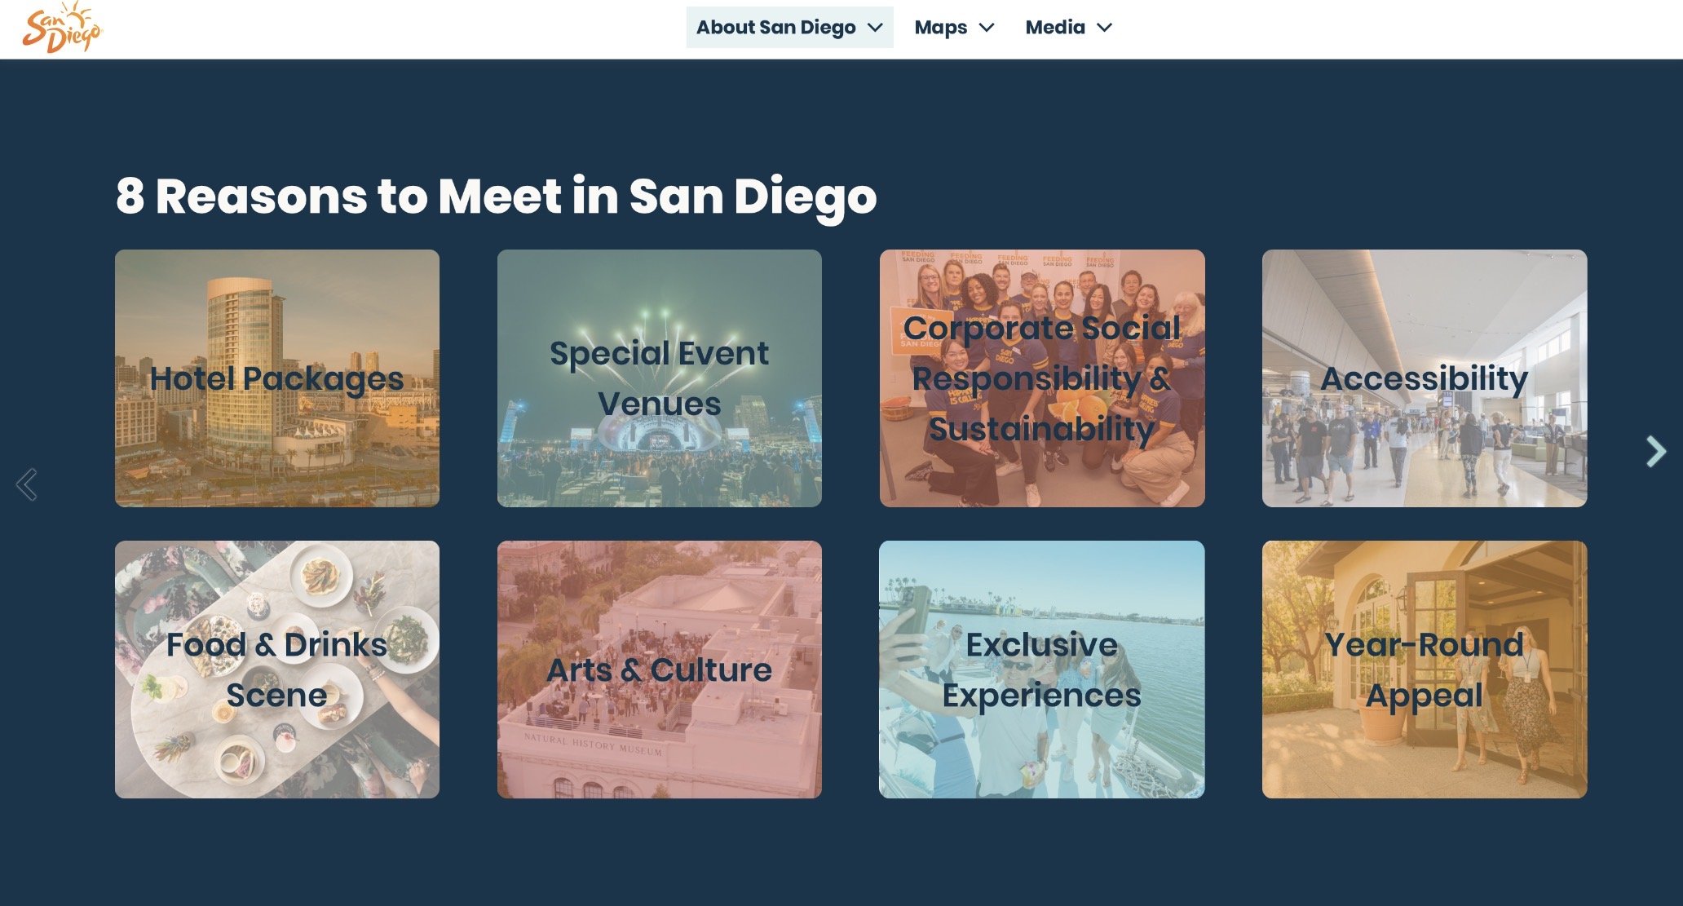Click the Accessibility title text
Screen dimensions: 1683x906
(x=1425, y=379)
